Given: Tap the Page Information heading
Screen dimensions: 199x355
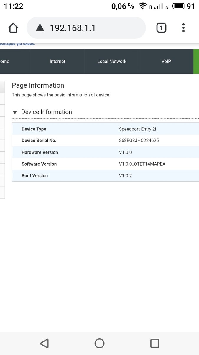Looking at the screenshot, I should (38, 85).
